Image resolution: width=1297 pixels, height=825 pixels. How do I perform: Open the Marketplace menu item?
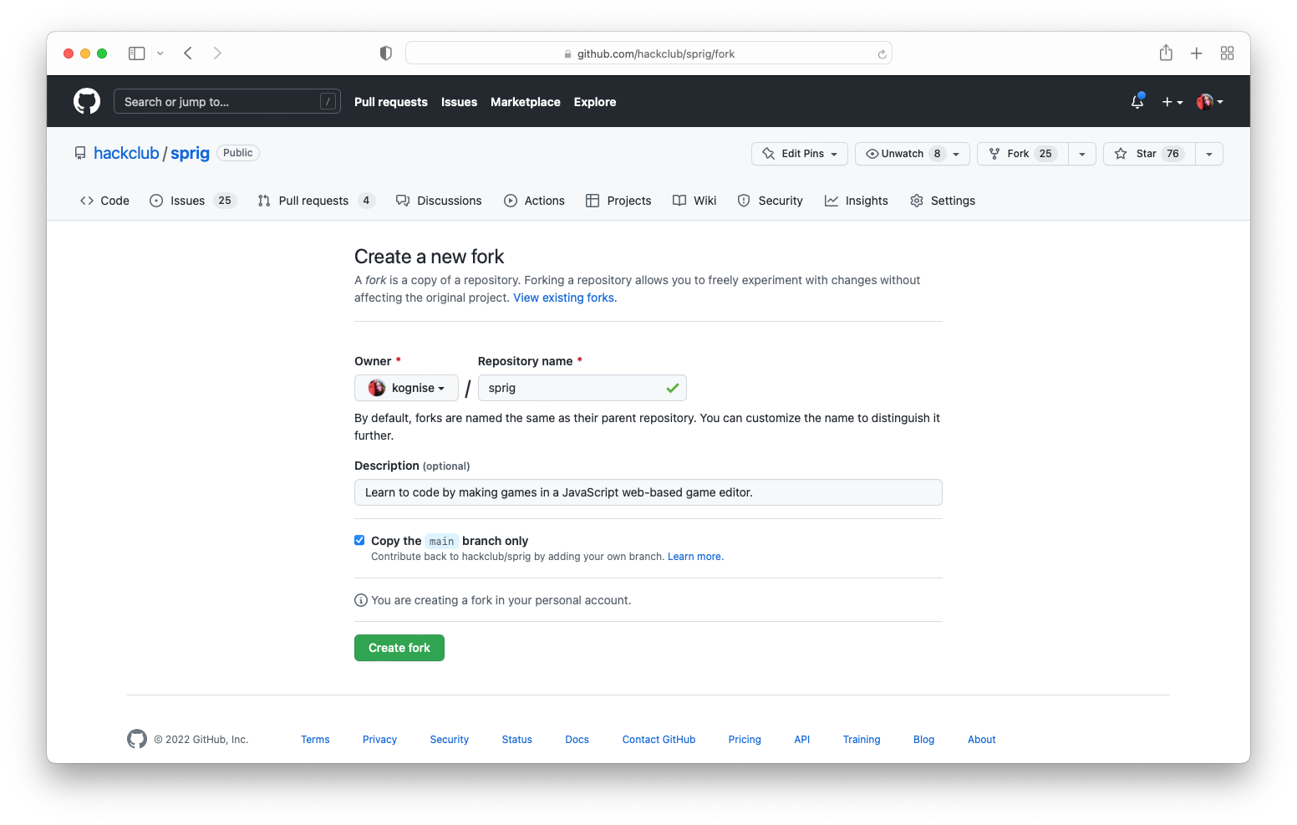pyautogui.click(x=525, y=102)
